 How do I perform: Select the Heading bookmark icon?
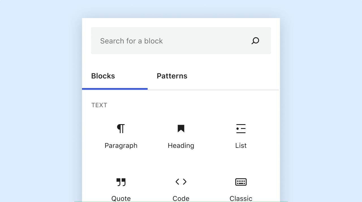181,129
